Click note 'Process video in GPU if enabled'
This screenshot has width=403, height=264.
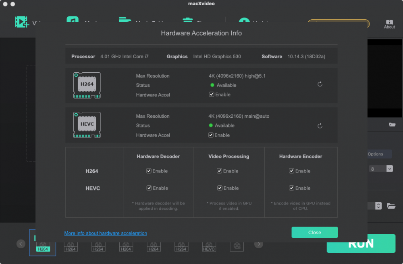tap(229, 206)
